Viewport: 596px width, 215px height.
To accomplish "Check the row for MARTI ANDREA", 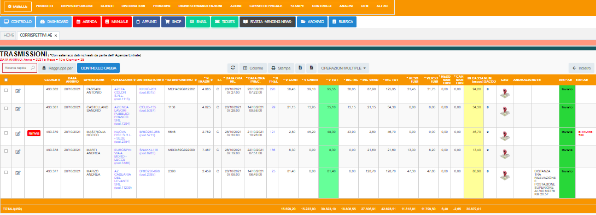I will 5,151.
